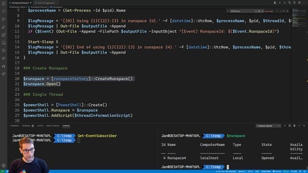The height and width of the screenshot is (173, 308).
Task: Click the first editor title action icon
Action: (x=275, y=2)
